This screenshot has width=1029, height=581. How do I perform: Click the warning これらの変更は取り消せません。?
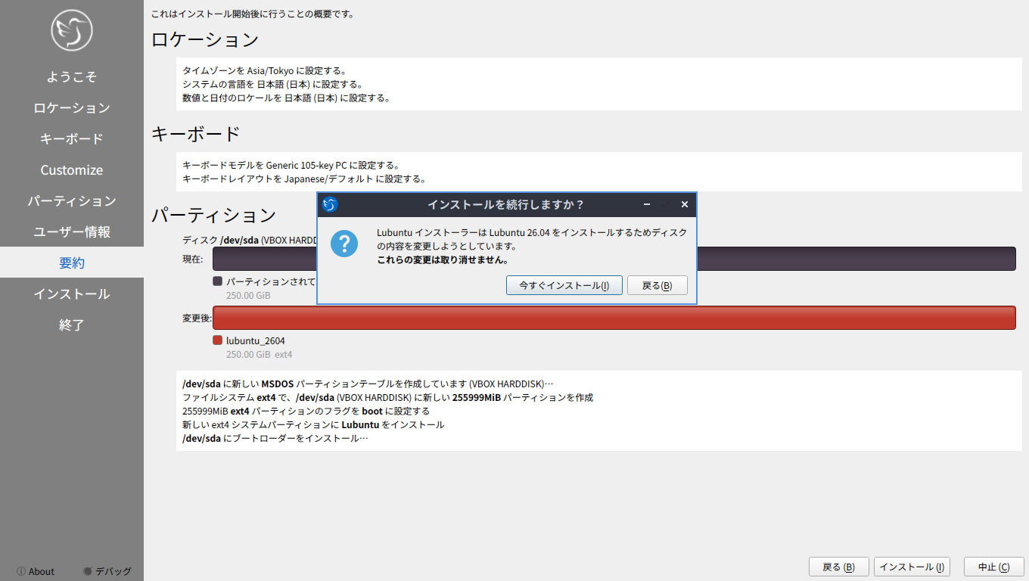pos(443,259)
